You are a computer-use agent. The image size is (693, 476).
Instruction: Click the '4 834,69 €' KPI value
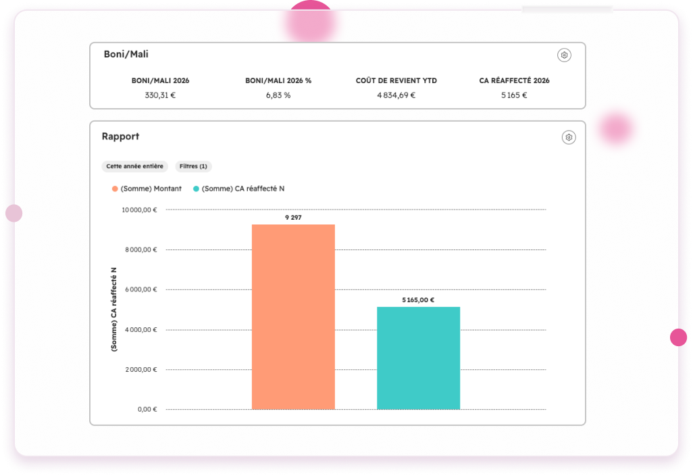click(396, 95)
